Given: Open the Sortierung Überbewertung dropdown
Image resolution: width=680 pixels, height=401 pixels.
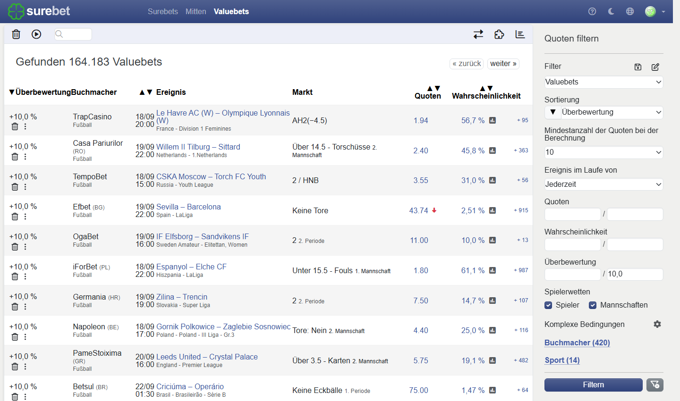Looking at the screenshot, I should click(612, 112).
